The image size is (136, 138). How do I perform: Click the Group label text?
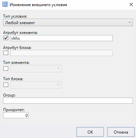9,95
